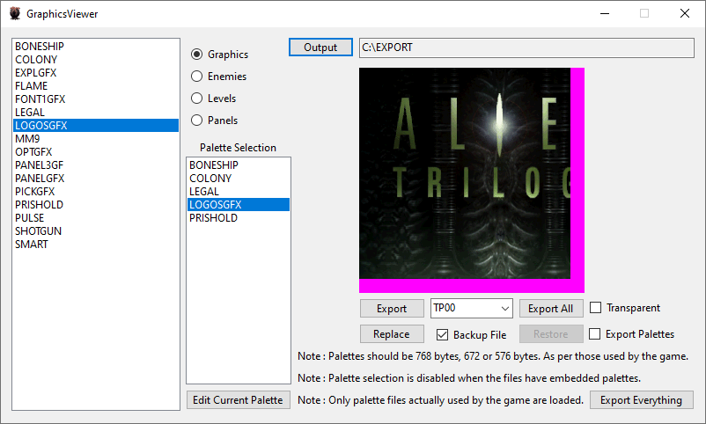Close the GraphicsViewer window
Image resolution: width=706 pixels, height=424 pixels.
pos(685,13)
